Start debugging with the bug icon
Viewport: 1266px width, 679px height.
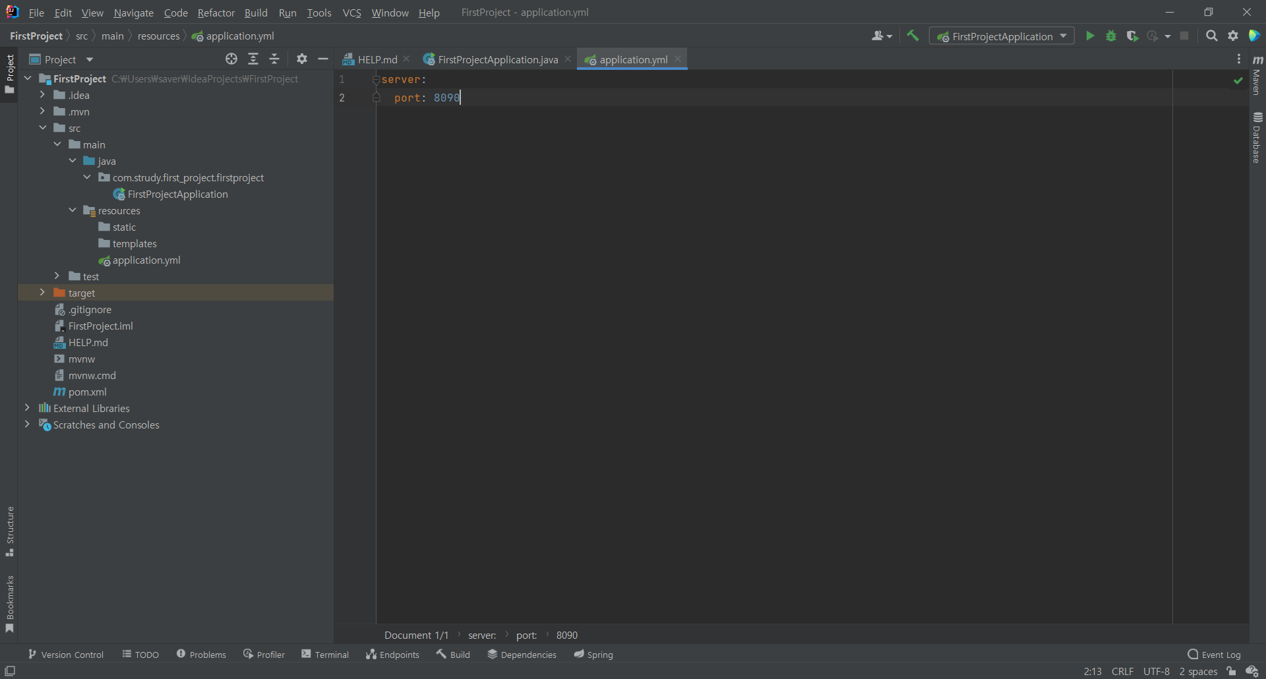tap(1111, 36)
